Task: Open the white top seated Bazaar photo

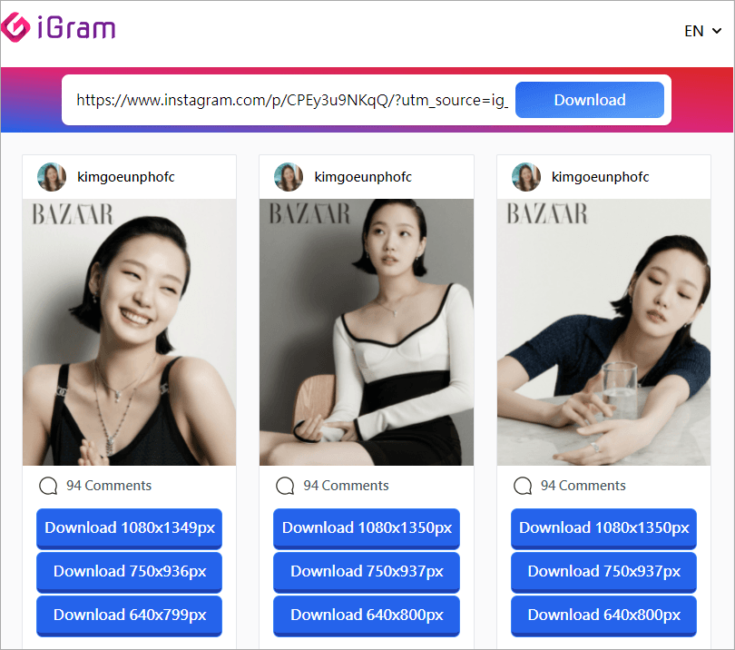Action: tap(367, 332)
